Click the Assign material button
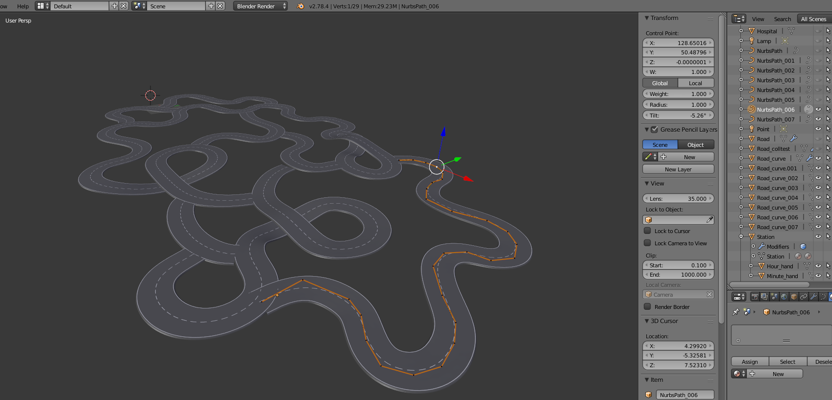The width and height of the screenshot is (832, 400). pos(750,361)
